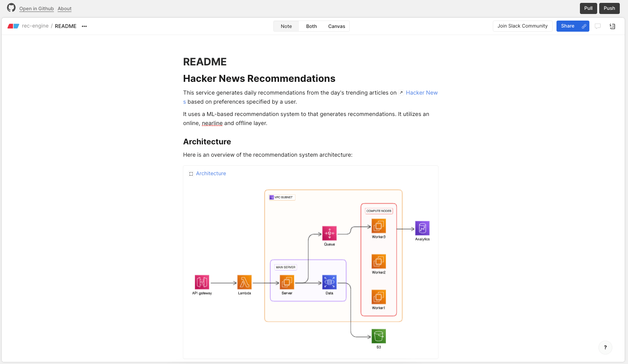The image size is (628, 364).
Task: Open the comments speech bubble icon
Action: (x=598, y=26)
